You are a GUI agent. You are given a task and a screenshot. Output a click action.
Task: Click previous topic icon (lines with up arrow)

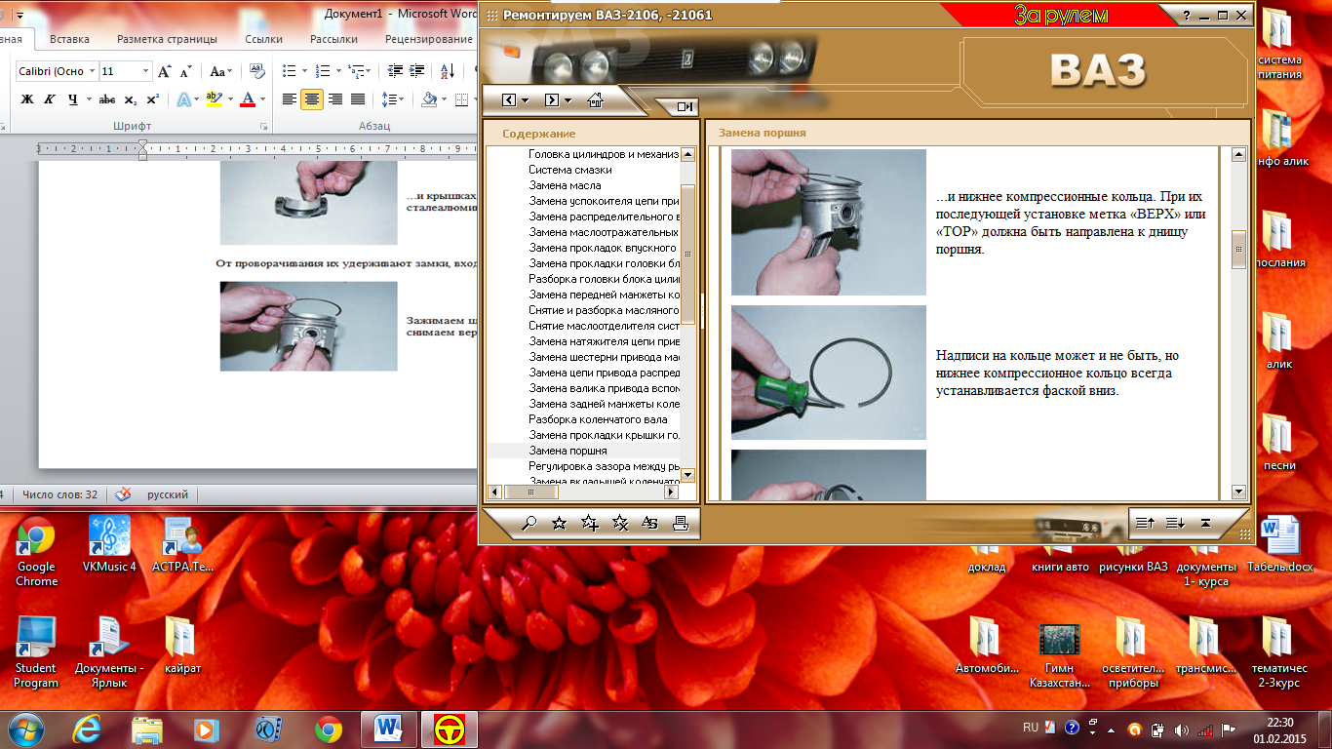coord(1146,524)
